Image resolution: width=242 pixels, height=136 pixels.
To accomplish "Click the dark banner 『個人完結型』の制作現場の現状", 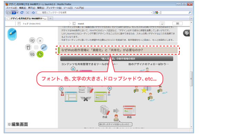I will coord(117,59).
